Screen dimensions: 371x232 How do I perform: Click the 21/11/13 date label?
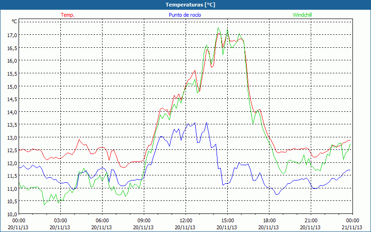352,227
